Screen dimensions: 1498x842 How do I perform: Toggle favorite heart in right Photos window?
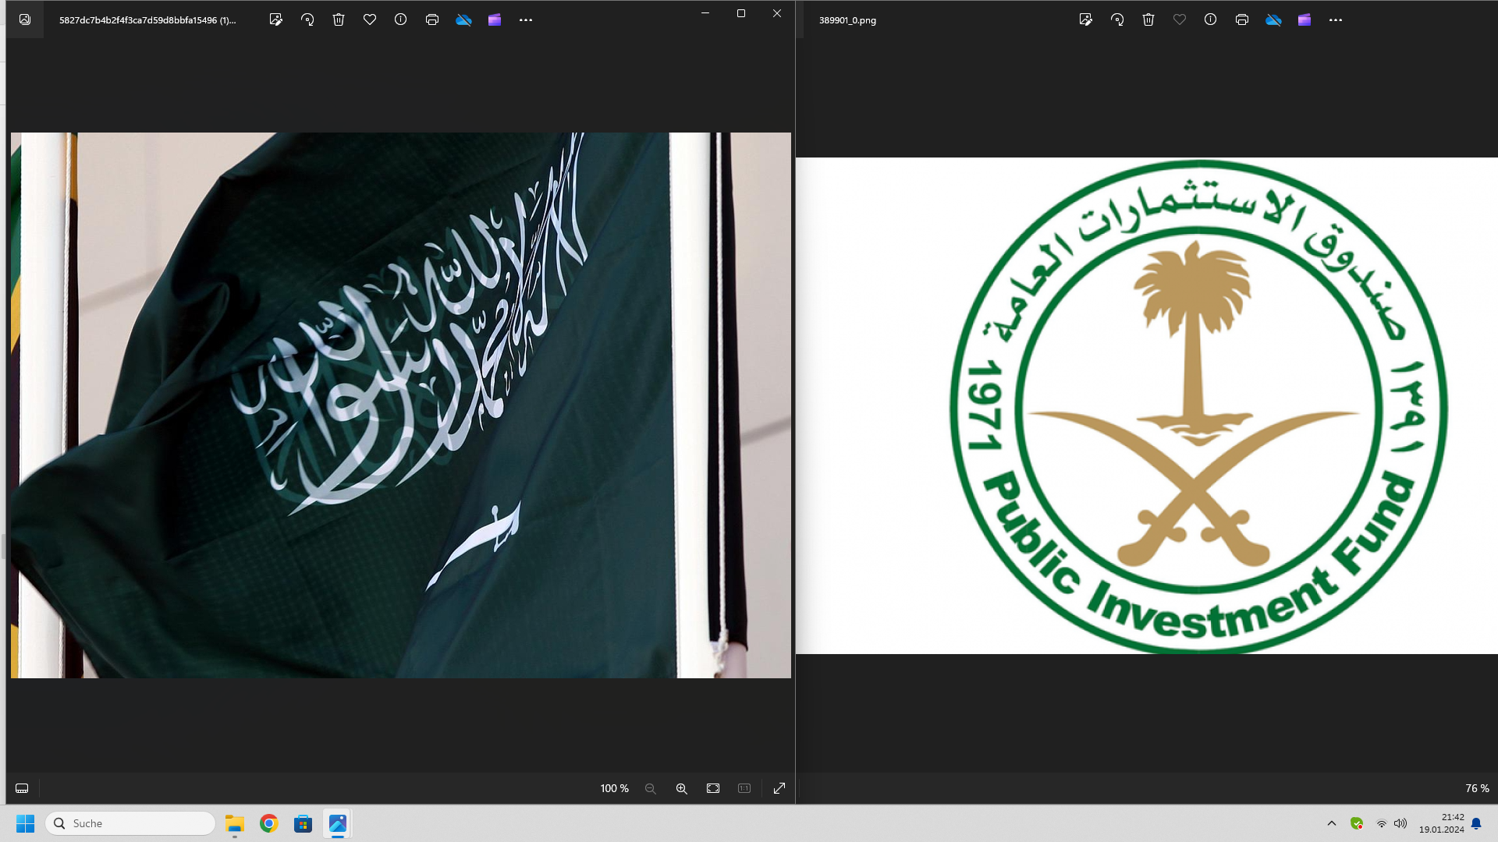point(1180,20)
